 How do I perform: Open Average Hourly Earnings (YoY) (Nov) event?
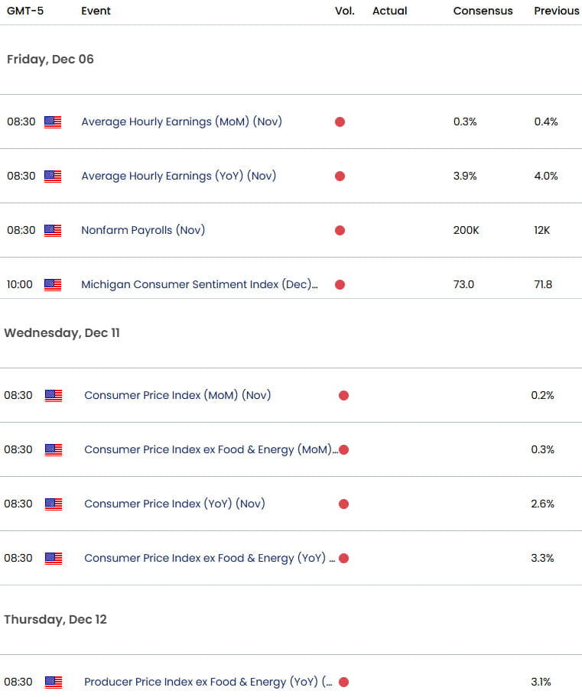(178, 176)
